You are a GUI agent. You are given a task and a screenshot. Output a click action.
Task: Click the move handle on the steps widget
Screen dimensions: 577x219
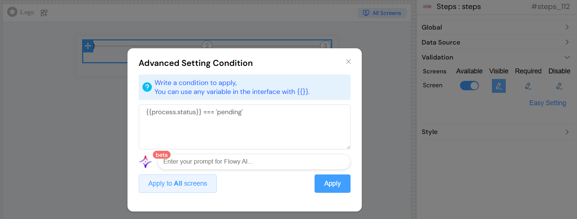(x=87, y=46)
